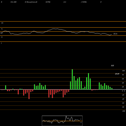Click the RSI axis label 70
The height and width of the screenshot is (126, 126).
[2, 29]
